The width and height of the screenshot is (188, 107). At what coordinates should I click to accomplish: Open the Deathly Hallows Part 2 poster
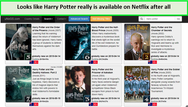pyautogui.click(x=18, y=84)
